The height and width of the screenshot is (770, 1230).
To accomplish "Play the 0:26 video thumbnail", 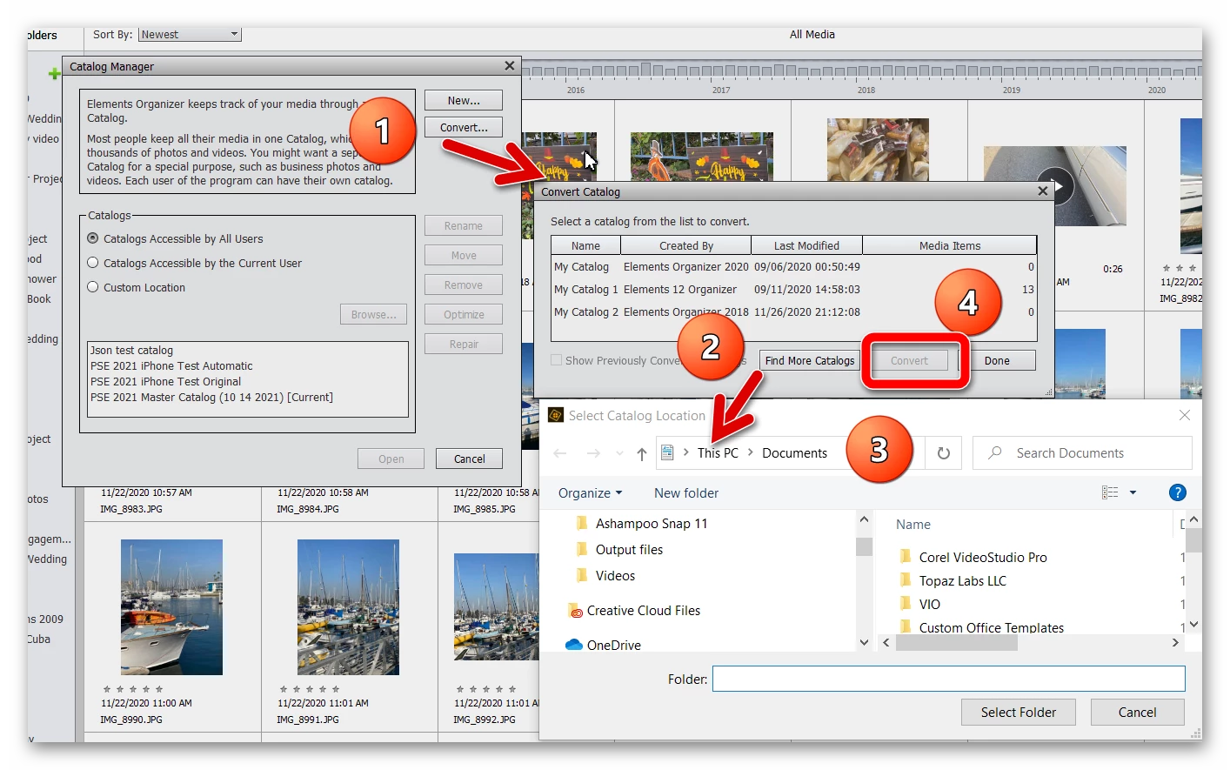I will 1054,186.
